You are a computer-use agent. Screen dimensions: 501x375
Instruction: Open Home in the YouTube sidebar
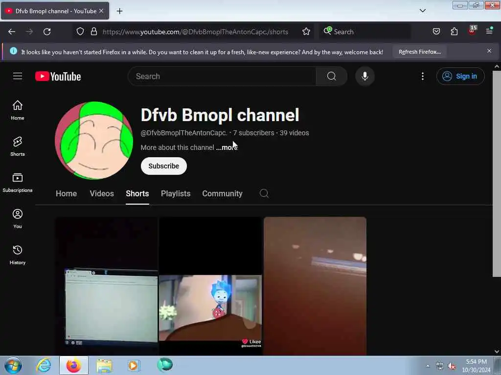click(18, 110)
